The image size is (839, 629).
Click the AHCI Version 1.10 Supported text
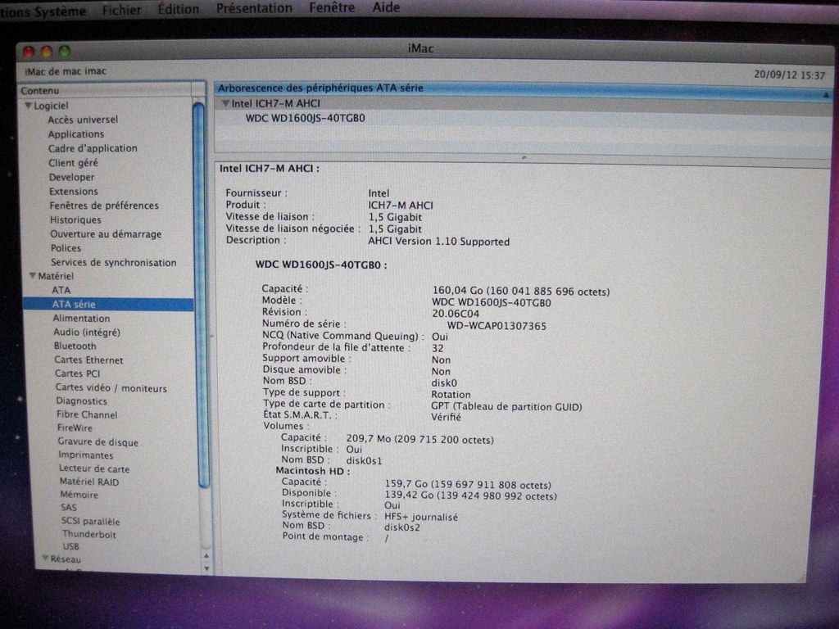pos(439,242)
